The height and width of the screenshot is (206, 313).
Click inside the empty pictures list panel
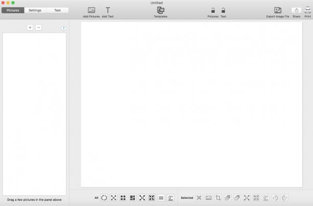click(x=34, y=114)
